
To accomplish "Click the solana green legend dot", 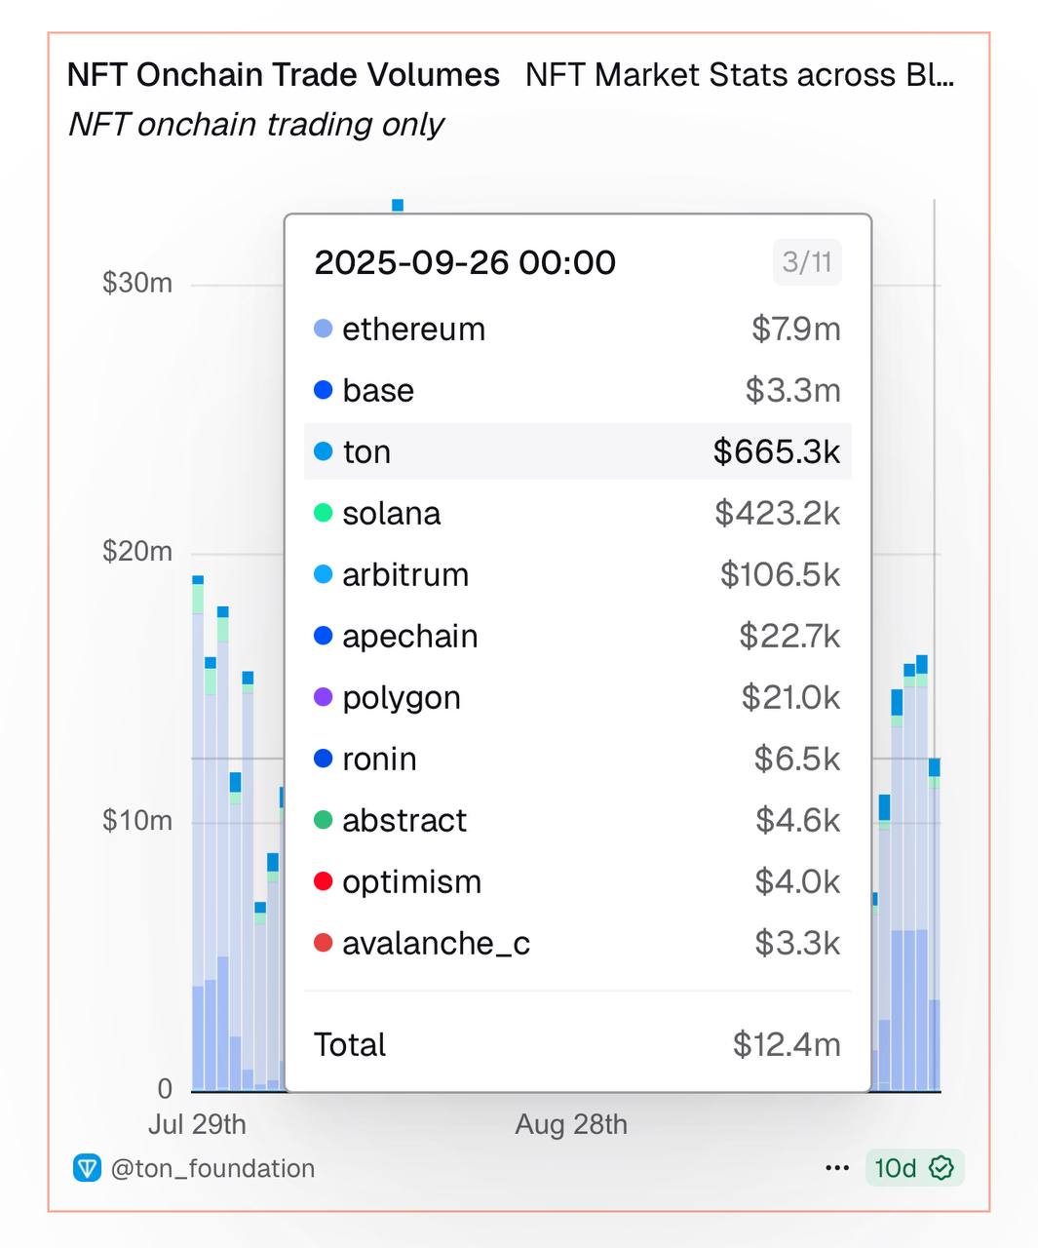I will tap(324, 513).
